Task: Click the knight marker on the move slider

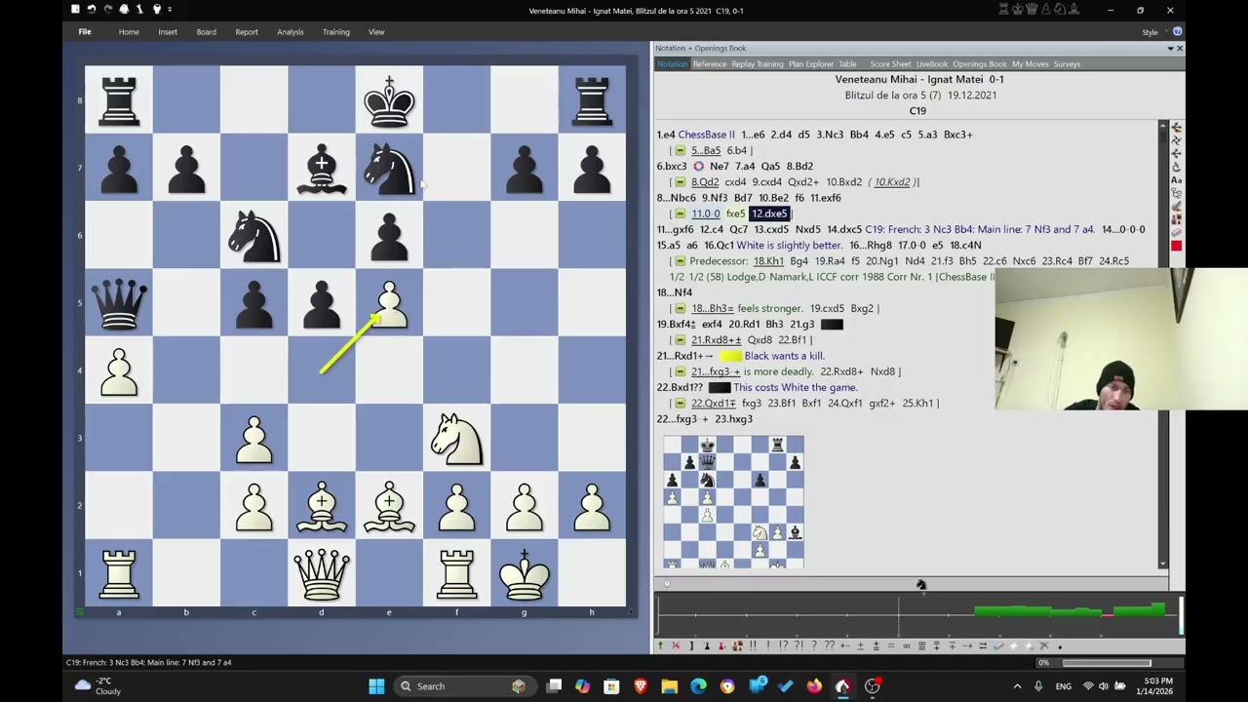Action: pyautogui.click(x=920, y=585)
